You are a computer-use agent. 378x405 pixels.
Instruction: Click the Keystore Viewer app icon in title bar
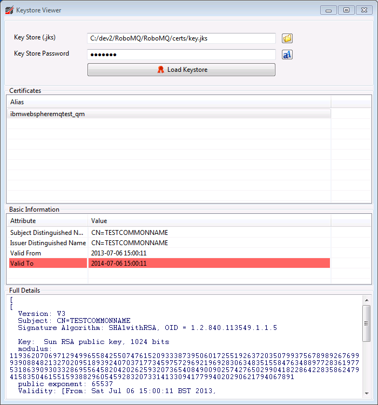click(9, 10)
